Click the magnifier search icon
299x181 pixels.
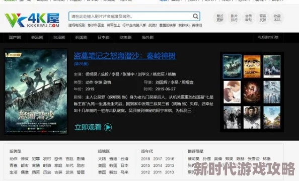pyautogui.click(x=195, y=16)
